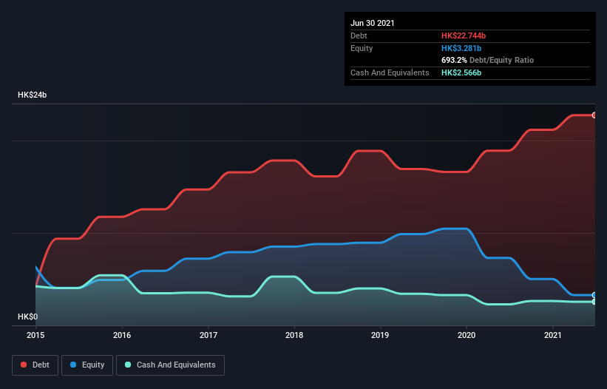Click the blue Equity endpoint marker
This screenshot has width=607, height=389.
point(594,295)
